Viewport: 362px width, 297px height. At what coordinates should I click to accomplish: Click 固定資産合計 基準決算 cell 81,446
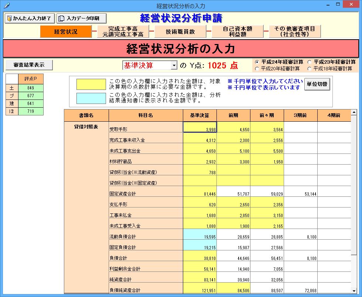pyautogui.click(x=200, y=192)
